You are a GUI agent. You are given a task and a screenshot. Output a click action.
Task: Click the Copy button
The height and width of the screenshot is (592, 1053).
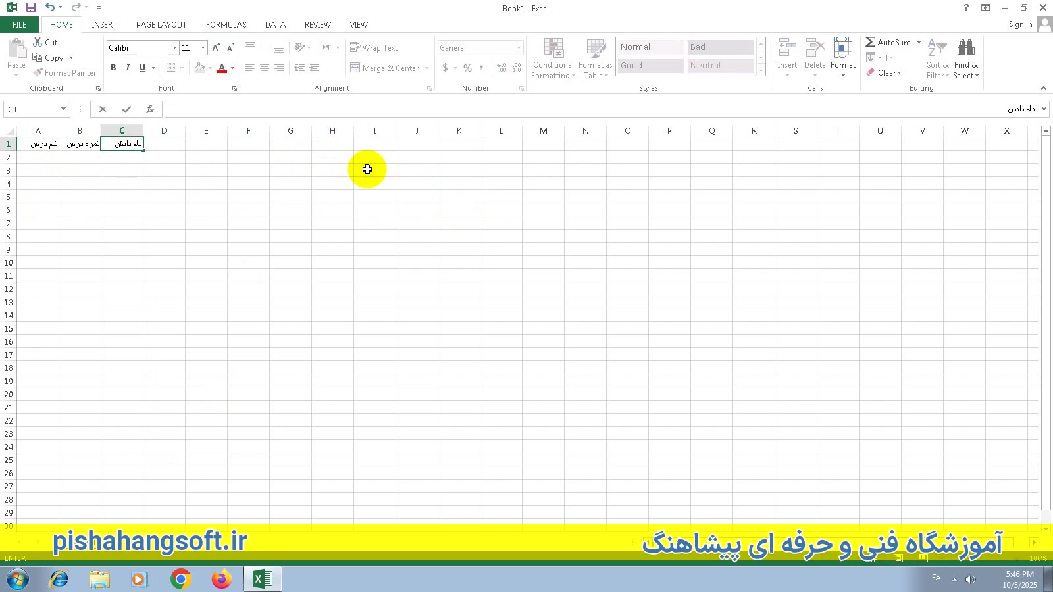[x=48, y=58]
